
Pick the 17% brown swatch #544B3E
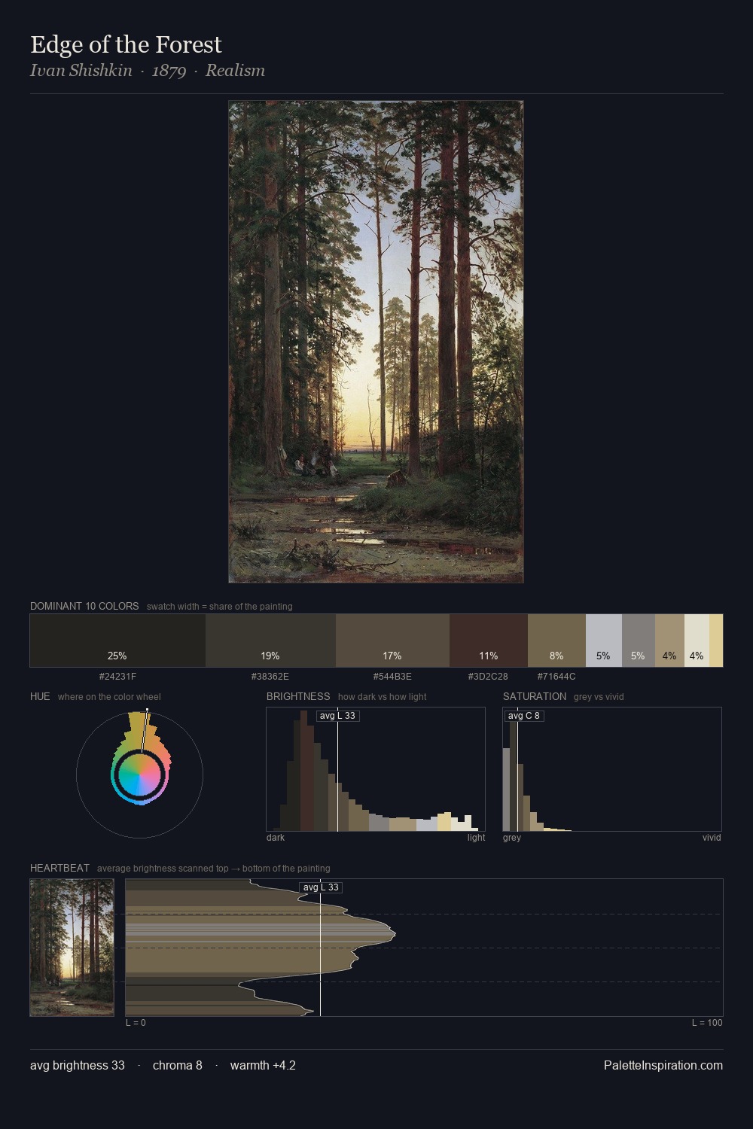392,641
